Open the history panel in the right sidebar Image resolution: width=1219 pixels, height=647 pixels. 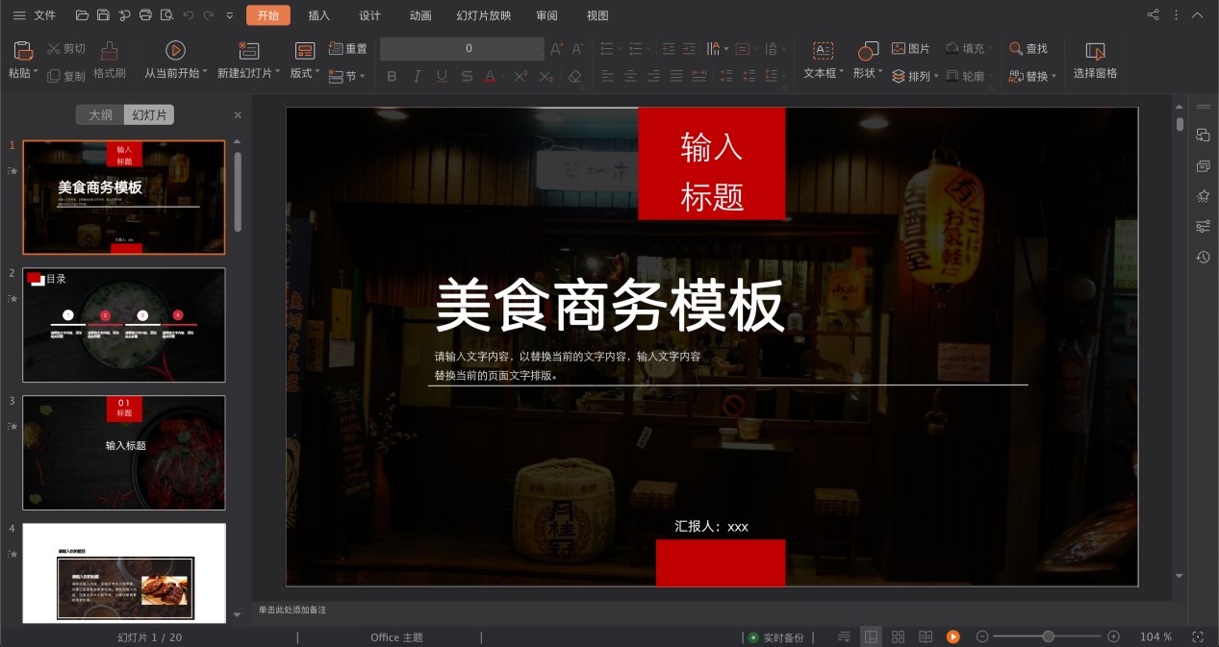coord(1204,257)
